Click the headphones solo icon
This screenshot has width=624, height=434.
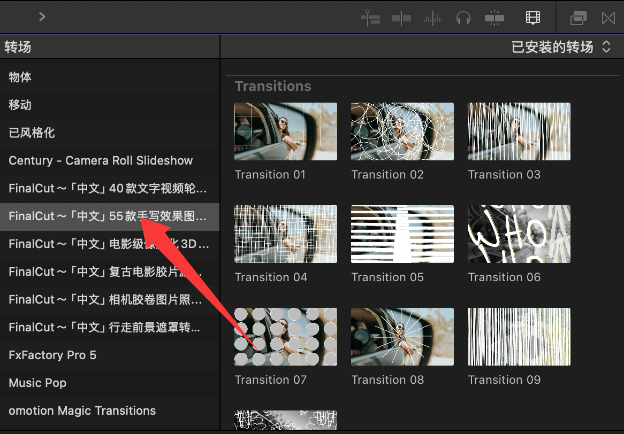[463, 18]
